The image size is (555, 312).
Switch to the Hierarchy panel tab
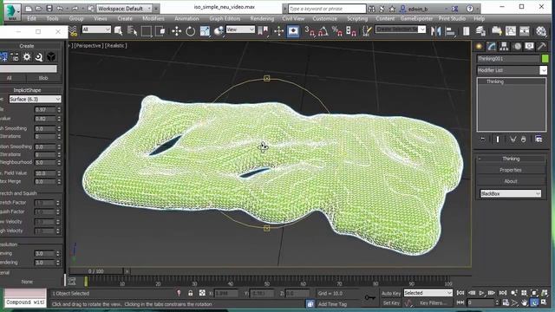(504, 46)
